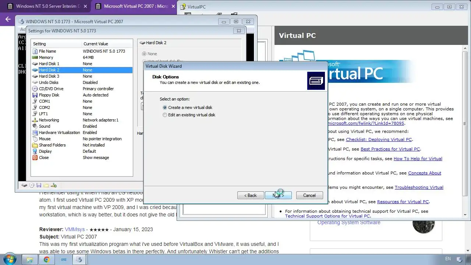Screen dimensions: 471x265
Task: Open Troubleshooting Virtual link
Action: point(419,187)
